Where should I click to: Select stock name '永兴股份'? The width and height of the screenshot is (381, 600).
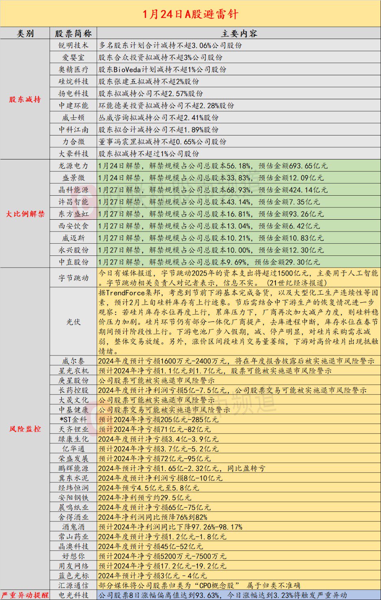point(74,250)
